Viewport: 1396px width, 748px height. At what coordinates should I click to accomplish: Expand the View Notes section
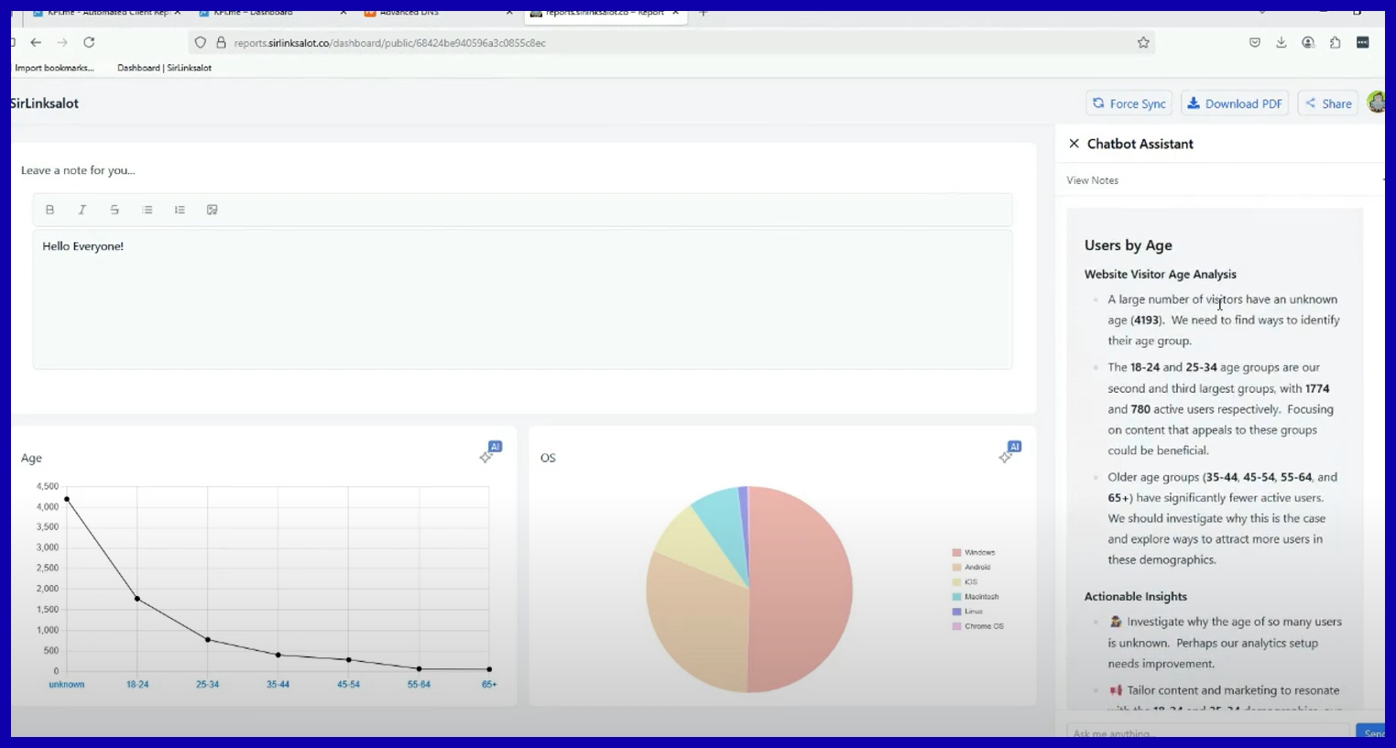point(1092,180)
